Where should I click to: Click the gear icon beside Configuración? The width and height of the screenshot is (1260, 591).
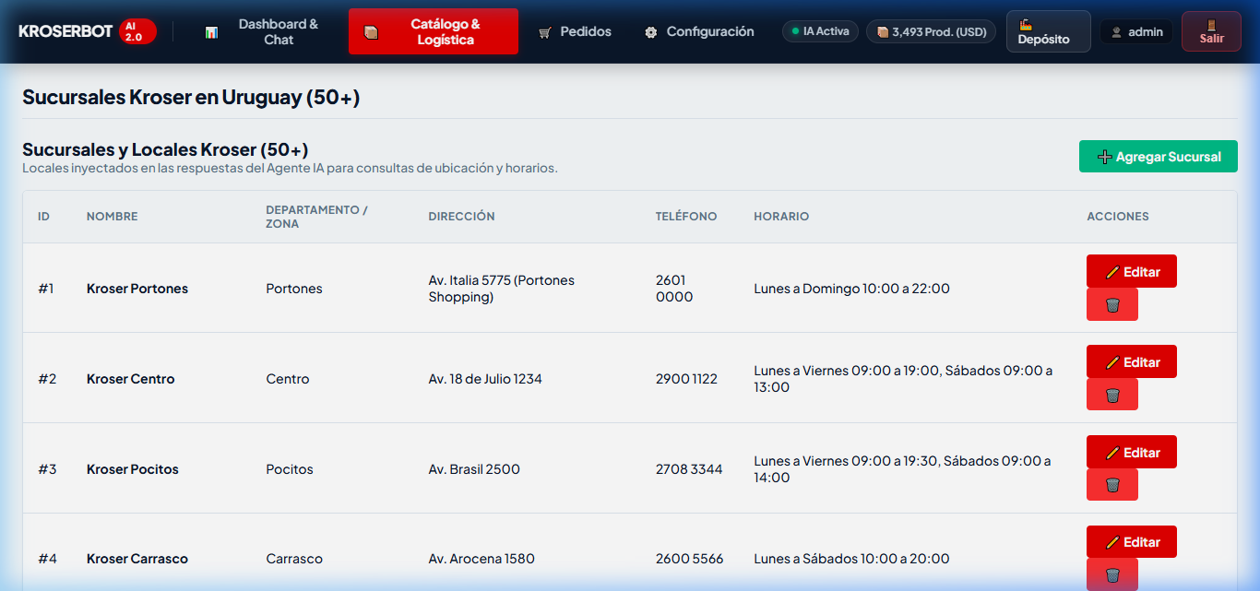coord(651,32)
